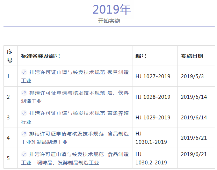This screenshot has width=217, height=170.
Task: Click the link icon before 畜禽养殖行业 standard
Action: (x=24, y=113)
